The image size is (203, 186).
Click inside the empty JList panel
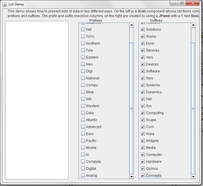[x=37, y=100]
